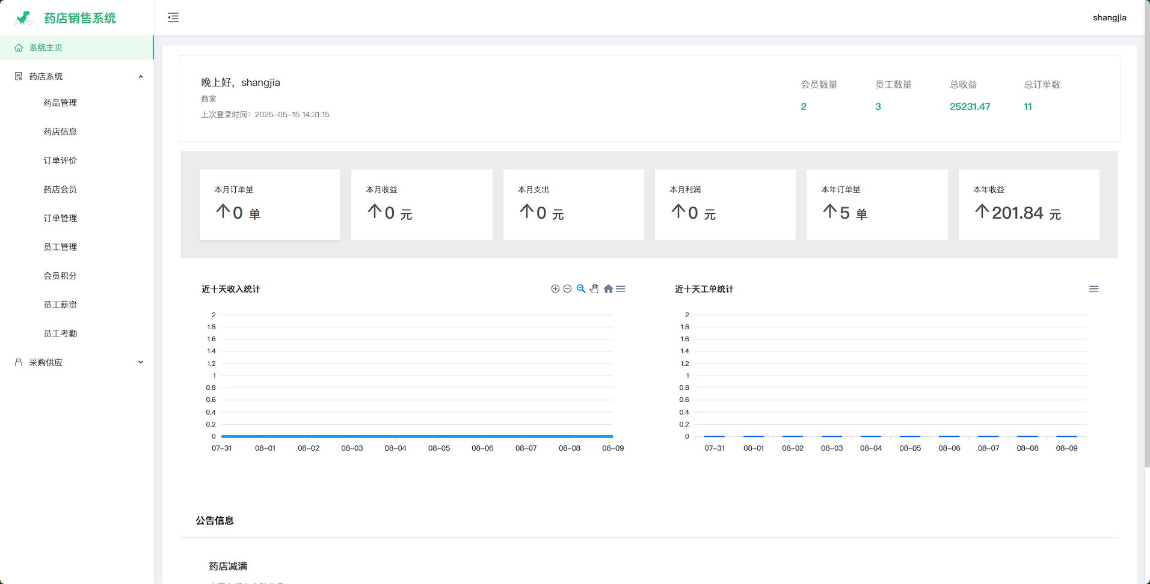Viewport: 1150px width, 584px height.
Task: Reset chart zoom with home icon
Action: (x=608, y=289)
